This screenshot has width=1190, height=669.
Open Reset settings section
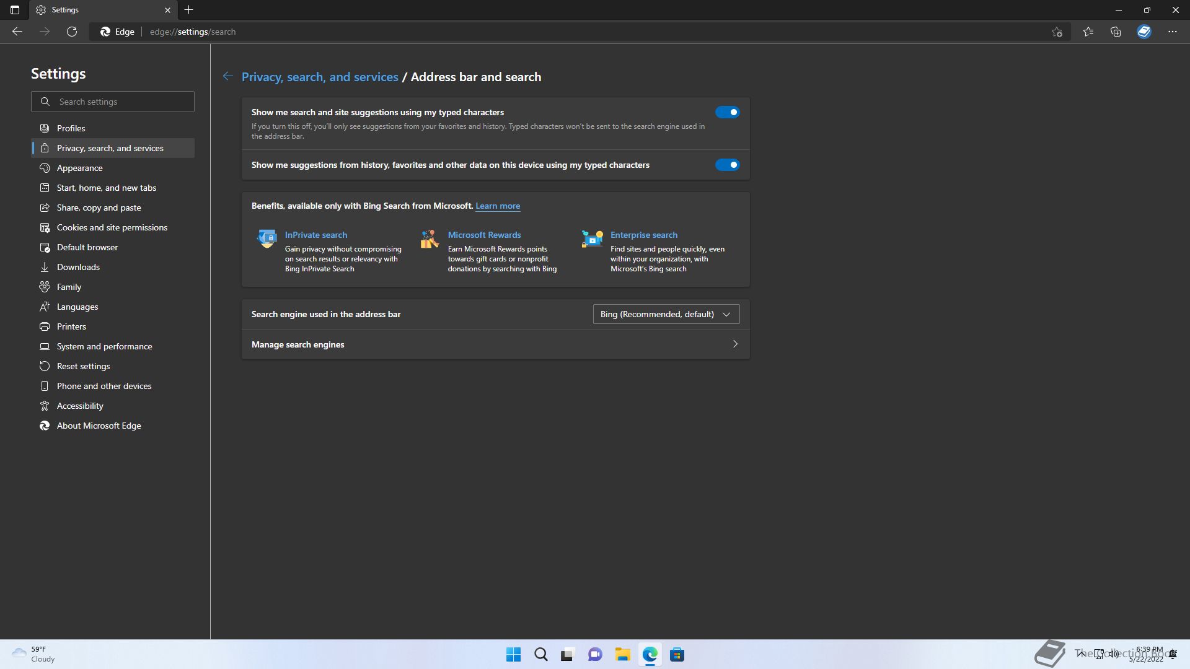(x=113, y=366)
